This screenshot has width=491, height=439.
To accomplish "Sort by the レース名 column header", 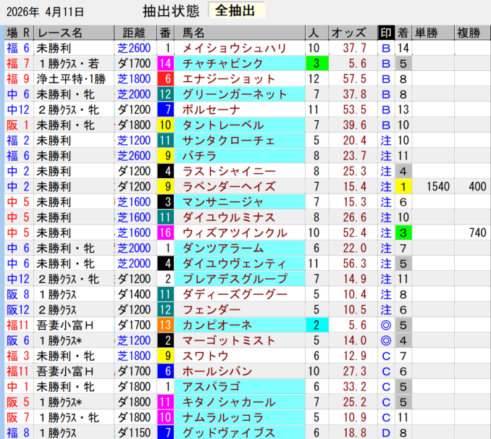I will 74,33.
